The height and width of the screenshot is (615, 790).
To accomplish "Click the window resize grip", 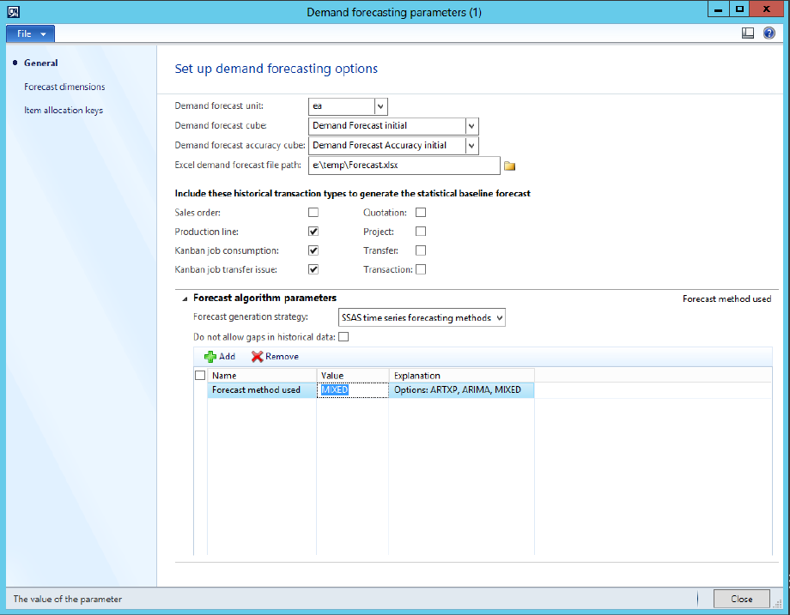I will point(778,604).
